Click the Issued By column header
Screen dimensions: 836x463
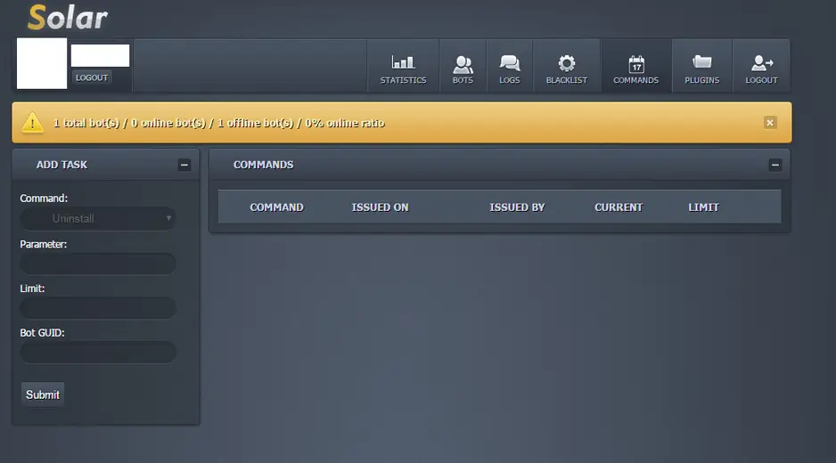click(517, 207)
